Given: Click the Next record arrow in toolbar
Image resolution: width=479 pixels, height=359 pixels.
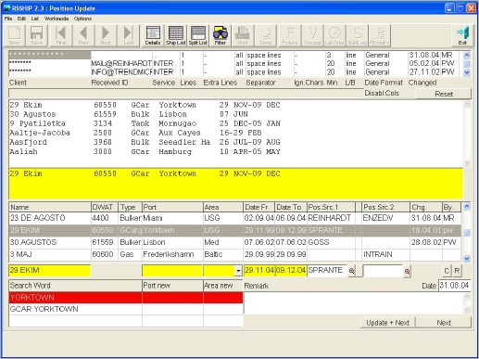Looking at the screenshot, I should click(x=106, y=36).
